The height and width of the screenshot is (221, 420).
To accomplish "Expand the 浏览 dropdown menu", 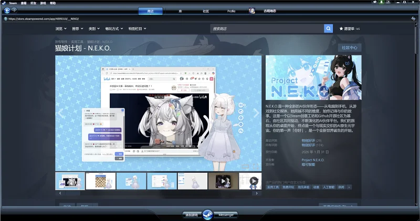I will tap(61, 29).
